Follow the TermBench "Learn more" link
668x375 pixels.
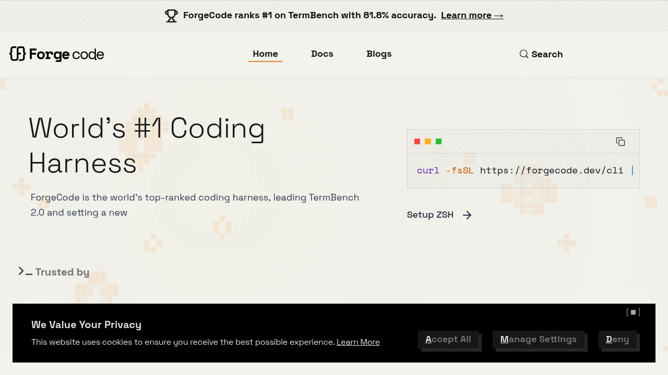(472, 15)
